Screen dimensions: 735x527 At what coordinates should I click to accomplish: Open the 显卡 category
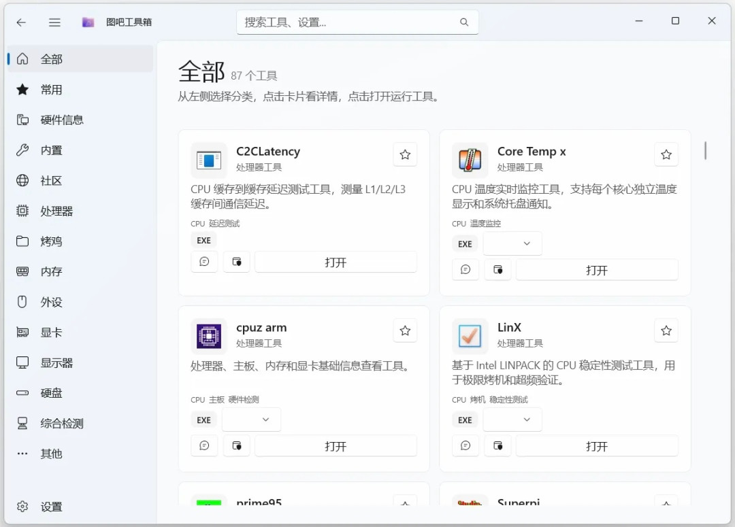click(80, 332)
